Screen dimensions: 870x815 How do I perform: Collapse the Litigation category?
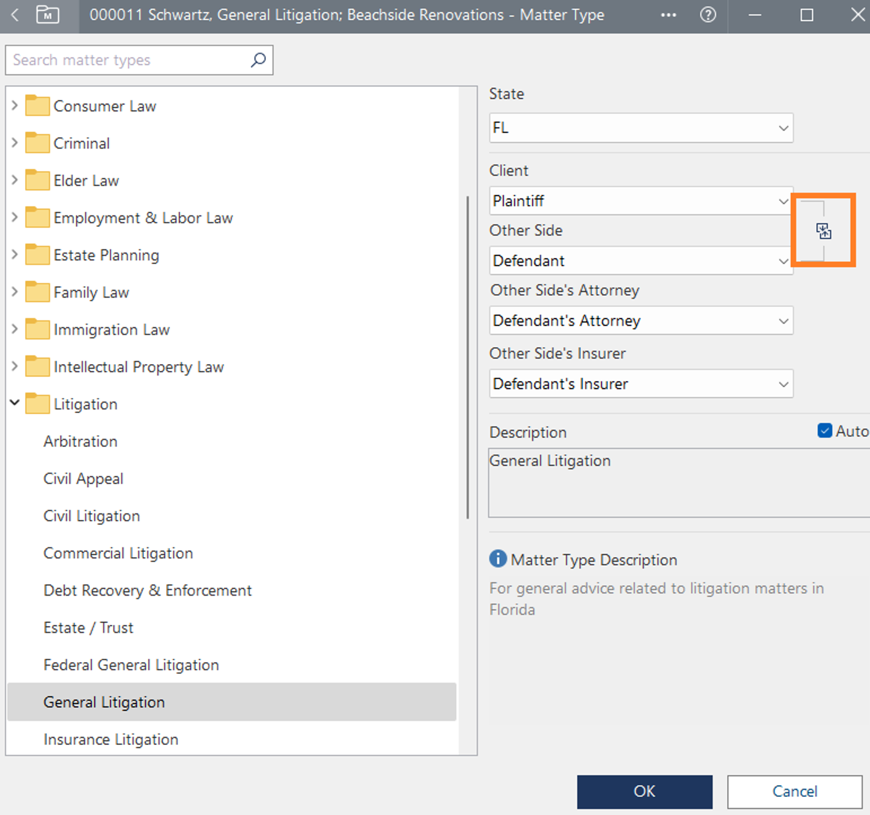[x=15, y=403]
